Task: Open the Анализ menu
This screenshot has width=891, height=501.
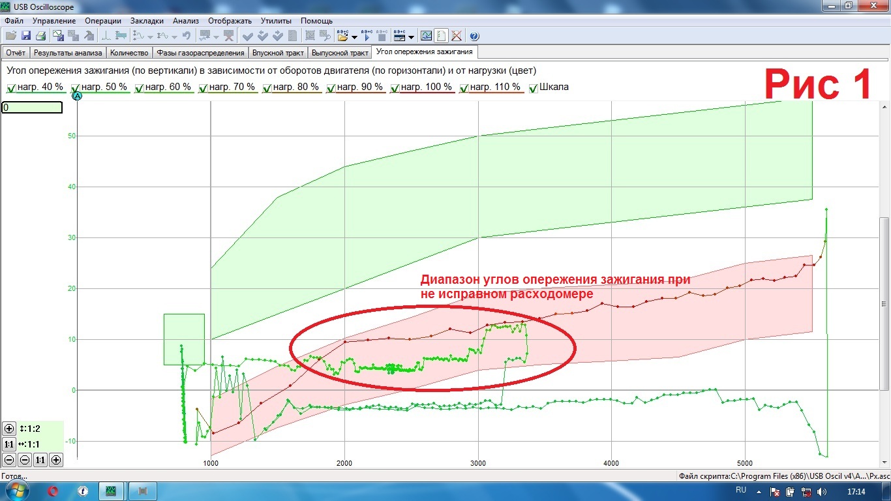Action: tap(185, 21)
